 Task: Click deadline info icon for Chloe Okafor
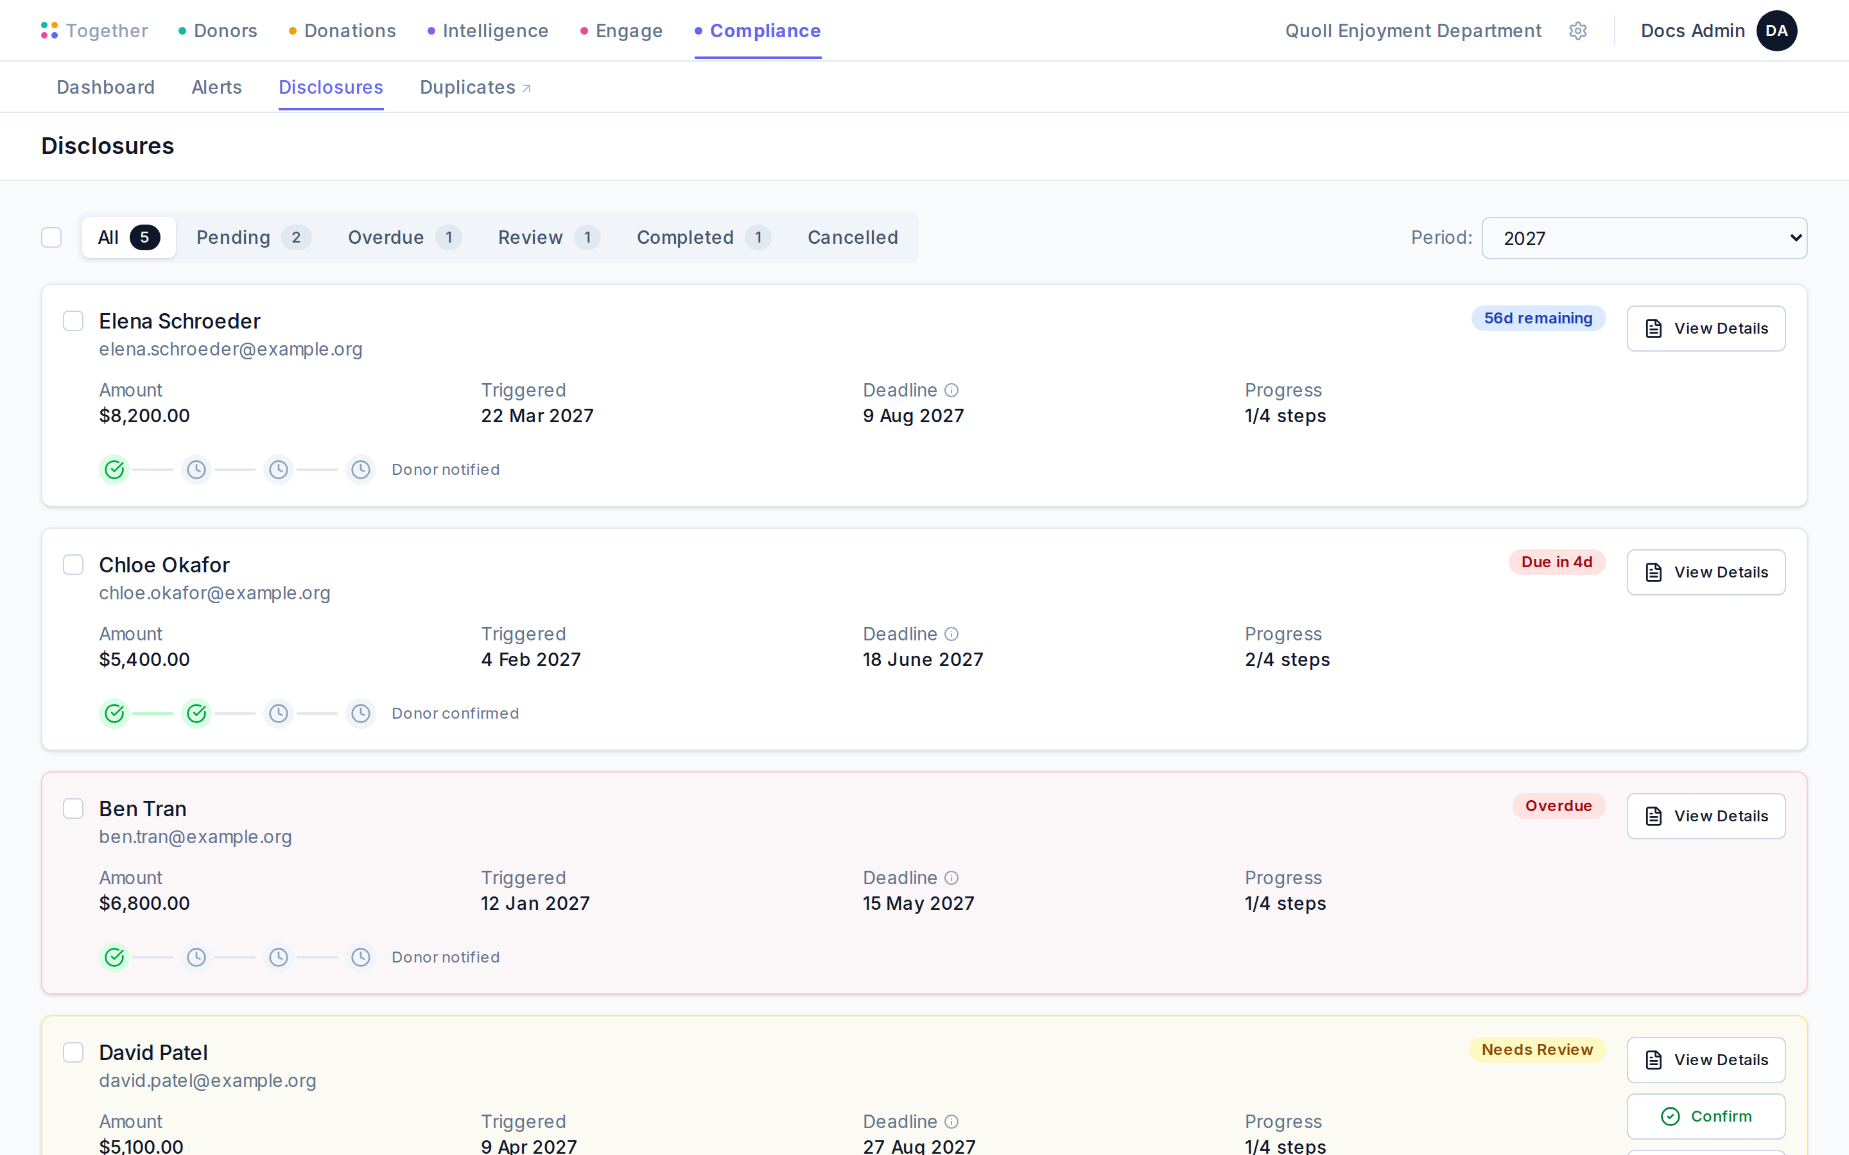(951, 634)
